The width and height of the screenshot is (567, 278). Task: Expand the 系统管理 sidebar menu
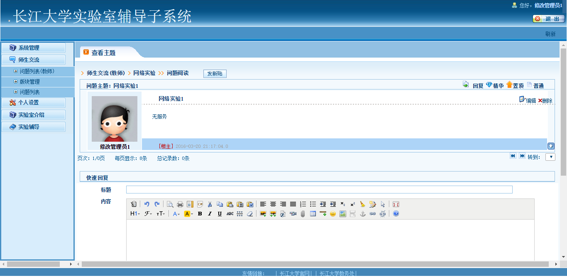33,48
